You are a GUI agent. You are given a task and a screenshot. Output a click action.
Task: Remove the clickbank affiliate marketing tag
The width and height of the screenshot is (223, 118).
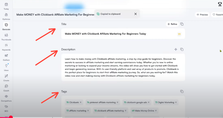126,111
